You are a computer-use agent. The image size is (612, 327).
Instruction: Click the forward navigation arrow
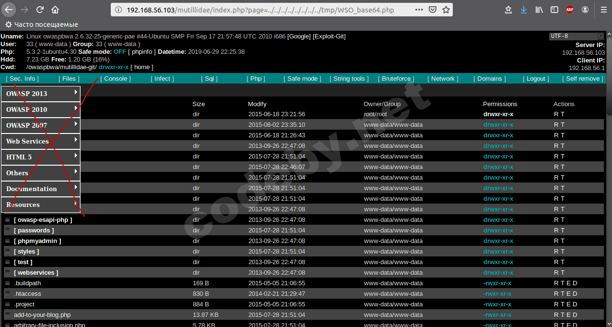tap(25, 10)
